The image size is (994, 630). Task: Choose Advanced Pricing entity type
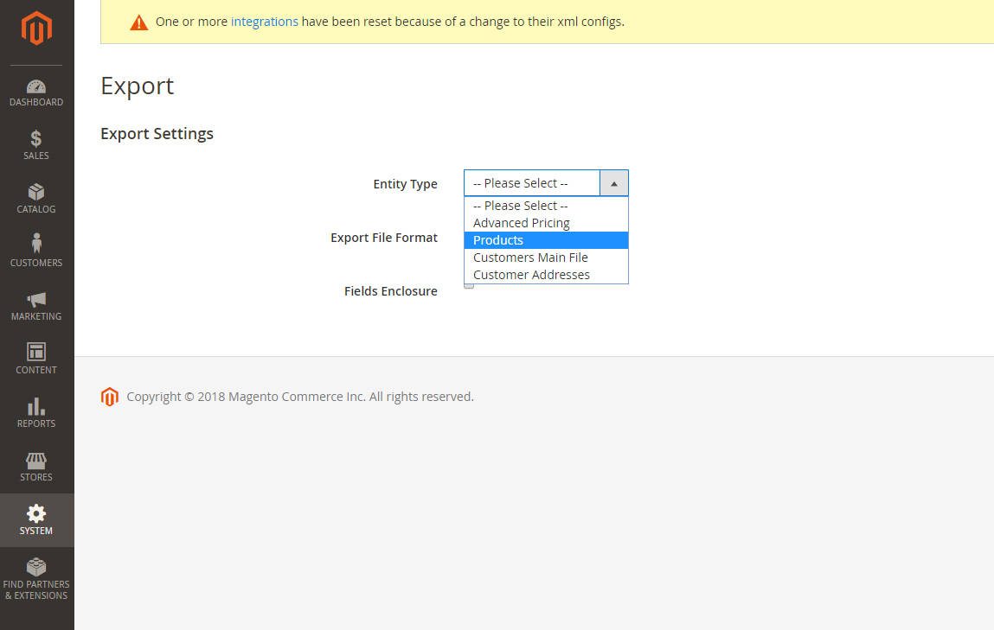click(546, 223)
